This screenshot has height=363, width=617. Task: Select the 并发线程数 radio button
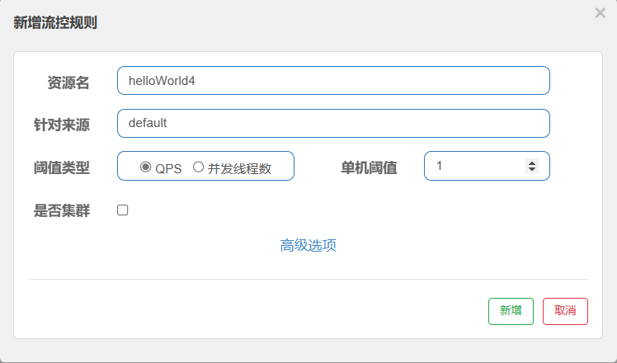[198, 167]
